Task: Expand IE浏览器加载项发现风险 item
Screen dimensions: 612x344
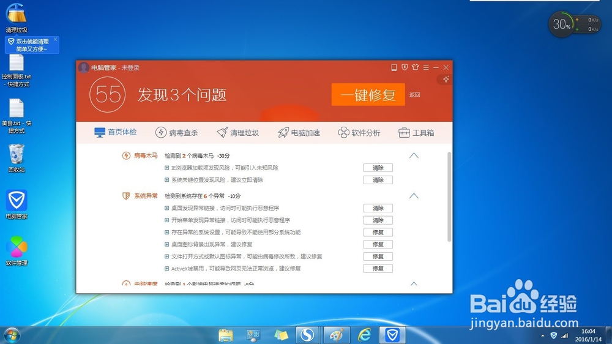Action: click(x=166, y=168)
